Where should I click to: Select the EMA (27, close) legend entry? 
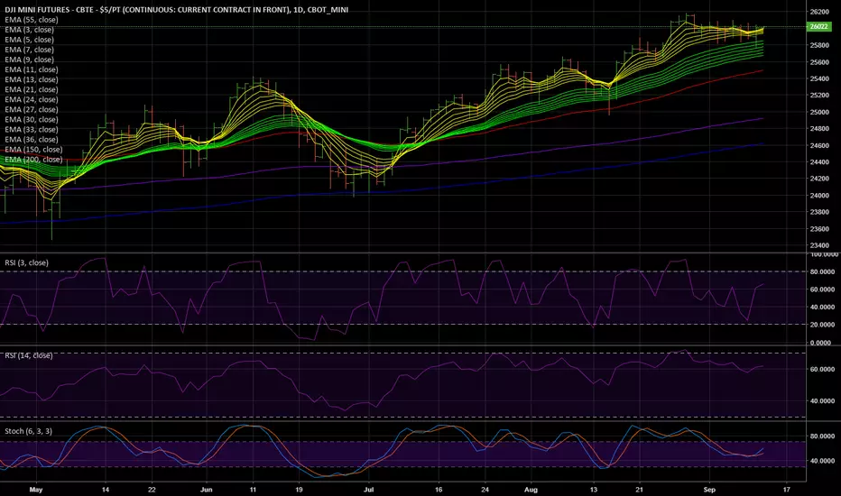32,109
